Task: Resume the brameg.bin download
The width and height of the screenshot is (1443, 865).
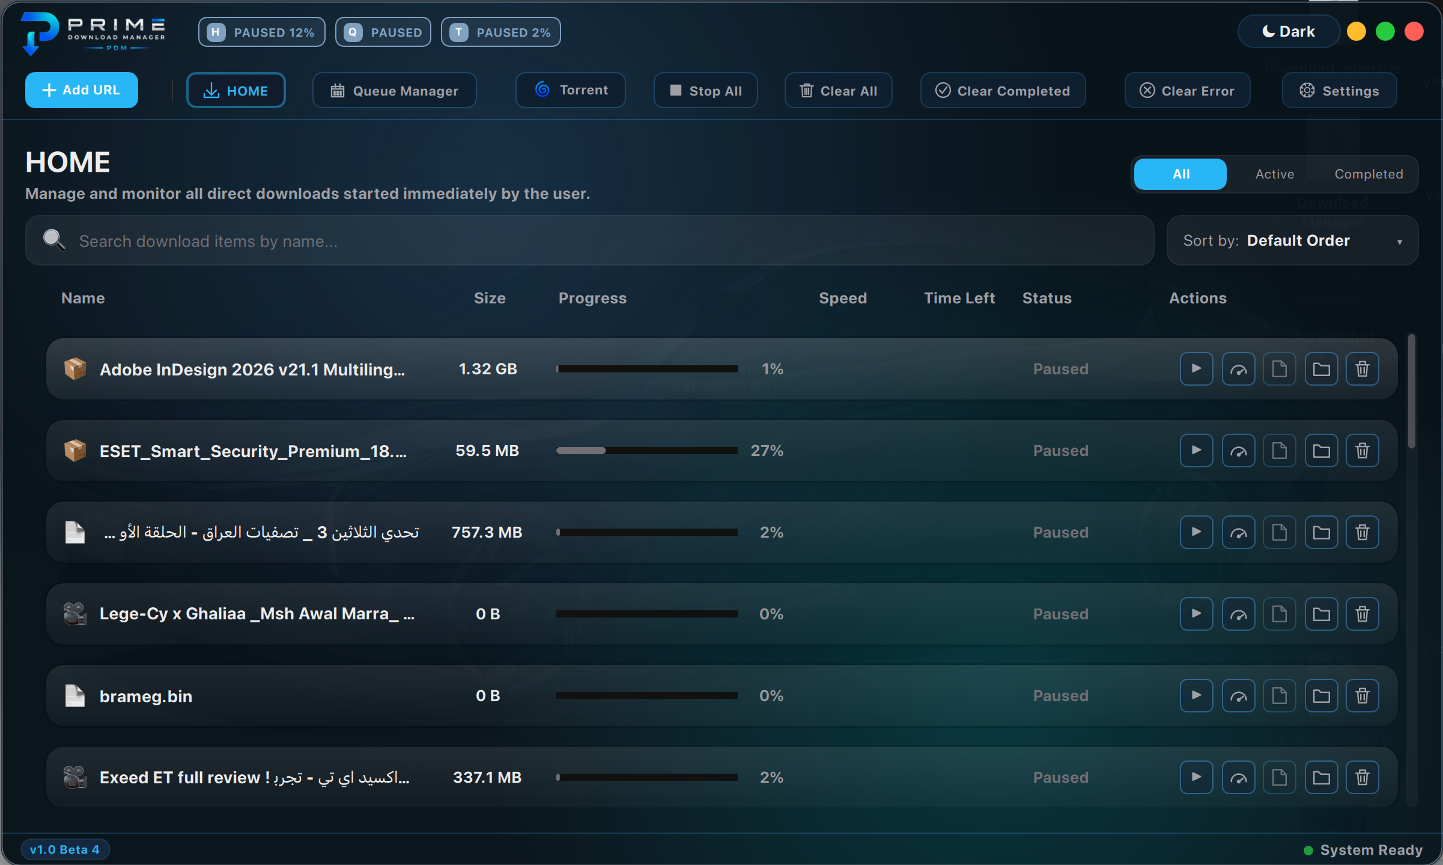Action: 1196,696
